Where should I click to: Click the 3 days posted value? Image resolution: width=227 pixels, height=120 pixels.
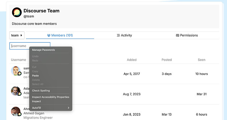pyautogui.click(x=166, y=74)
